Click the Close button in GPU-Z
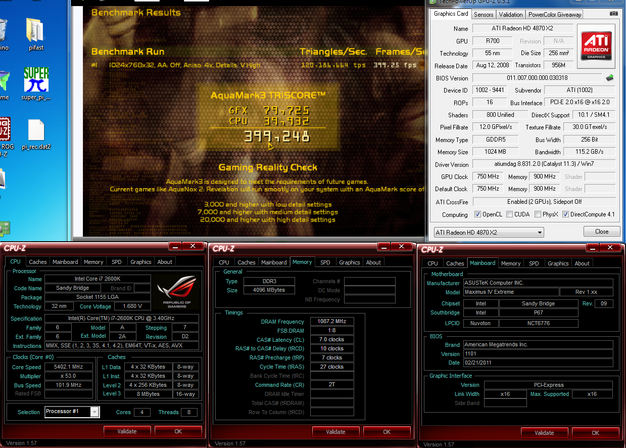Screen dimensions: 626x448 click(602, 232)
